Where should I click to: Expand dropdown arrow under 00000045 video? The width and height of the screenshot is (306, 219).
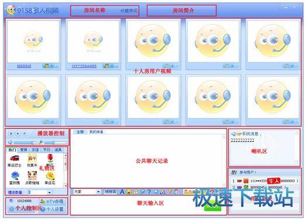pos(52,66)
